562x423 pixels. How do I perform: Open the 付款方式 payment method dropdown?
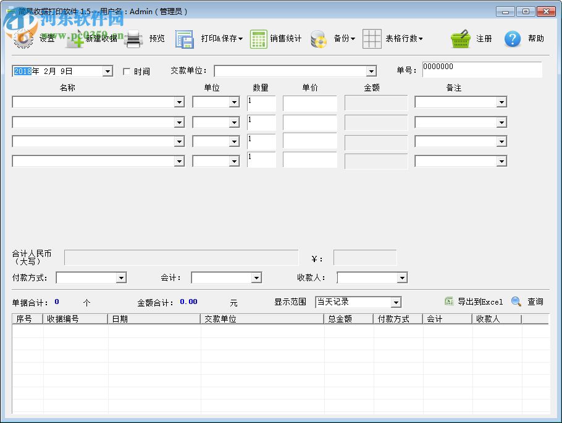121,277
